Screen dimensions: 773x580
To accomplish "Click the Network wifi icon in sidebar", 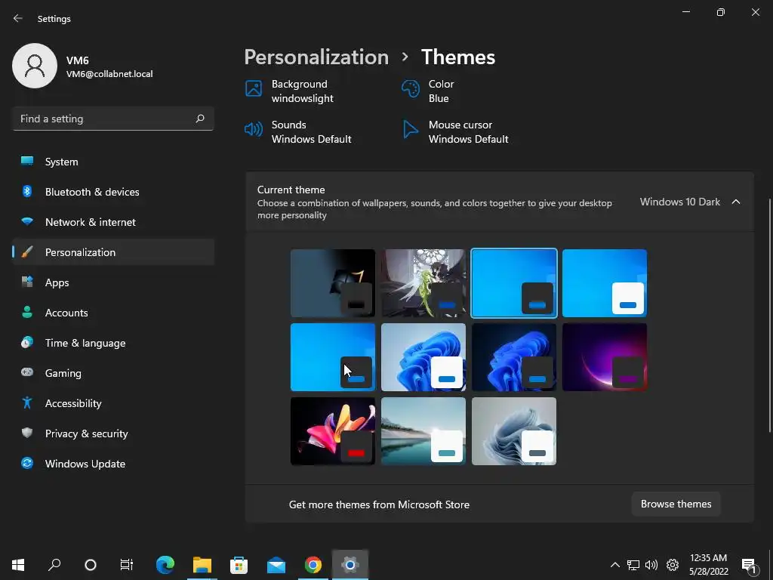I will coord(27,221).
